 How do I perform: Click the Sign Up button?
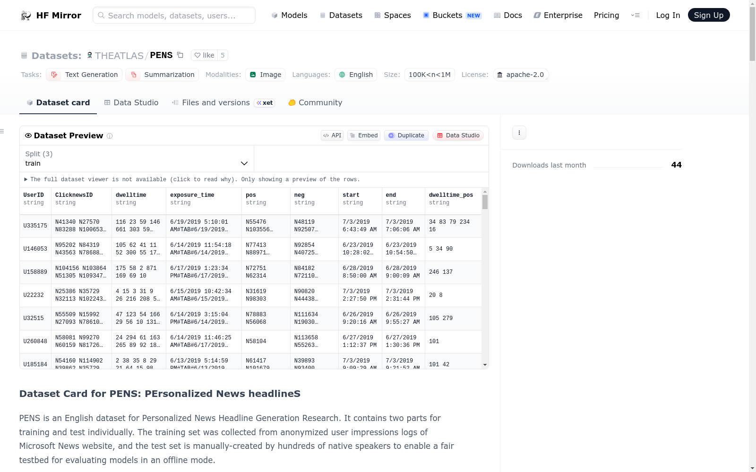click(709, 15)
